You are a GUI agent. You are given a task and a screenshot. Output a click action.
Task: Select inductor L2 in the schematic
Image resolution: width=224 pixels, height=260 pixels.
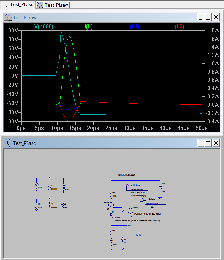62,206
